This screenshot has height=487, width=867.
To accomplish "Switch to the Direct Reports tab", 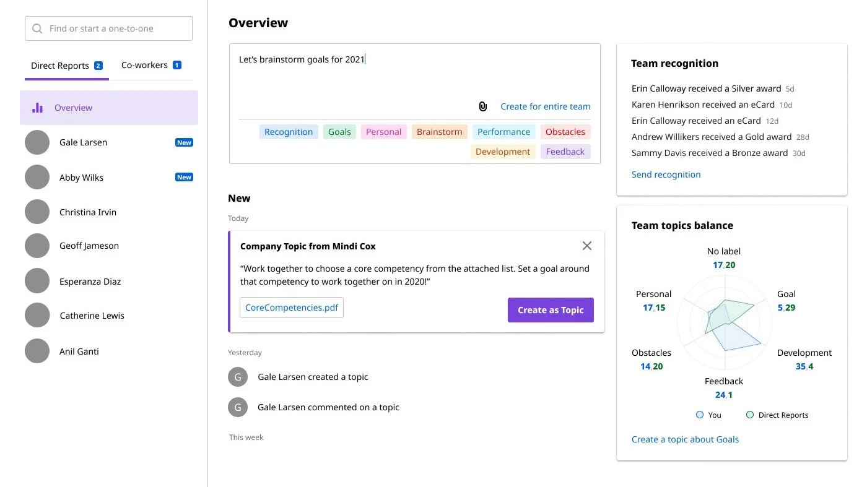I will [x=67, y=66].
